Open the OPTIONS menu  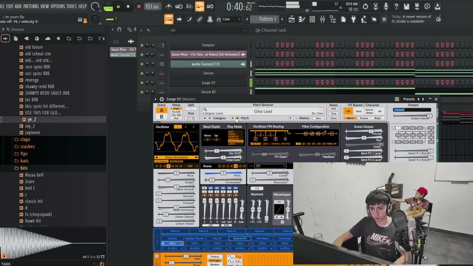pyautogui.click(x=58, y=6)
